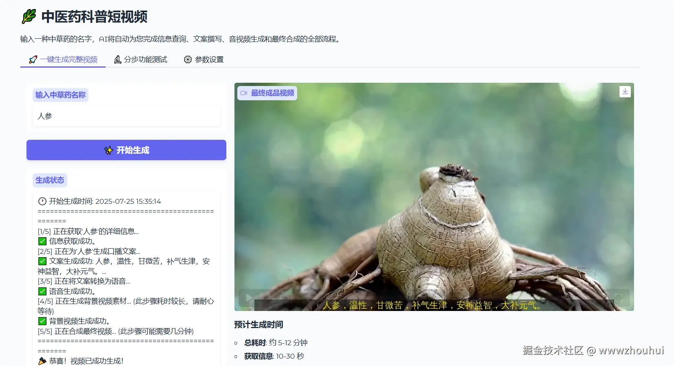Click the 预计生成时间 heading
This screenshot has height=366, width=674.
(259, 325)
